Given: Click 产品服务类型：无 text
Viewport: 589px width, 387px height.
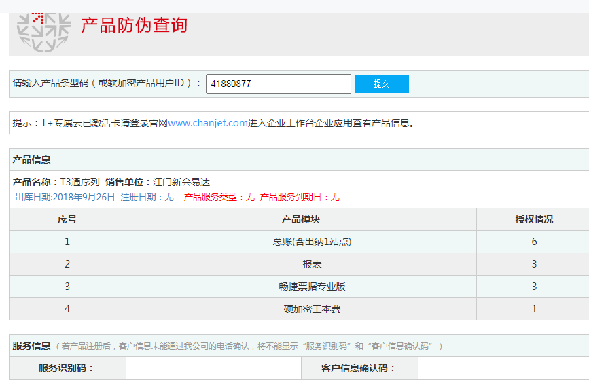Looking at the screenshot, I should pyautogui.click(x=219, y=197).
